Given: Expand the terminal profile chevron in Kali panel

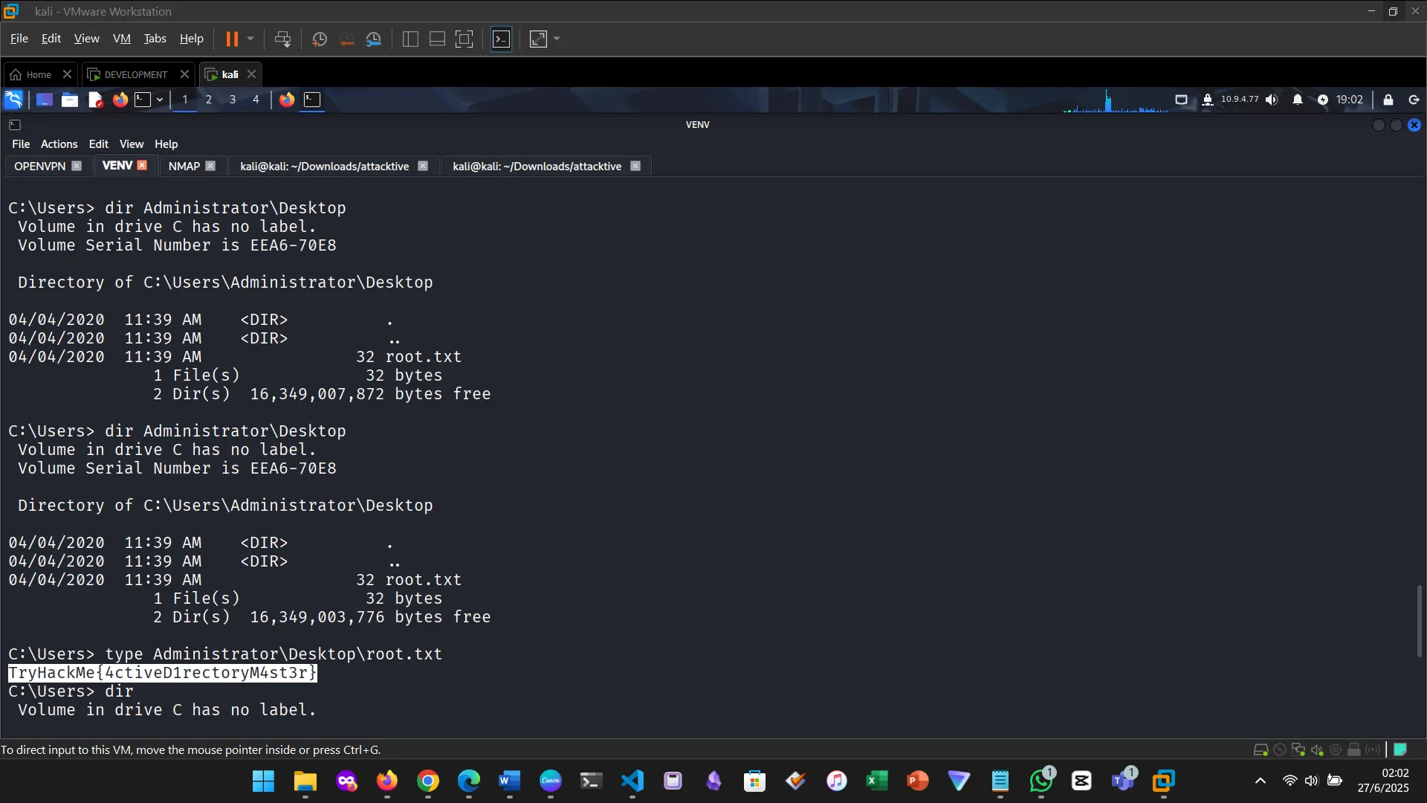Looking at the screenshot, I should [159, 100].
